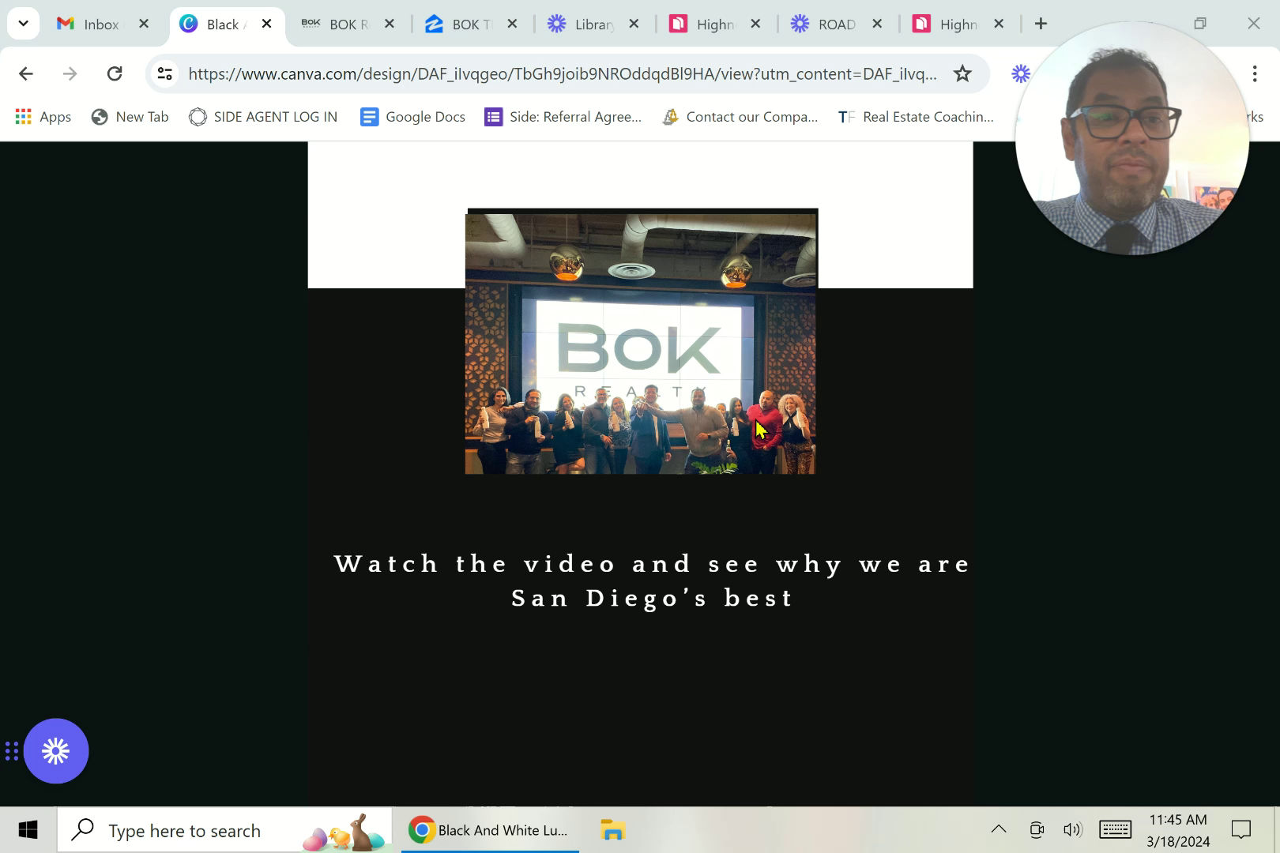
Task: Click the site information icon in address bar
Action: (x=164, y=73)
